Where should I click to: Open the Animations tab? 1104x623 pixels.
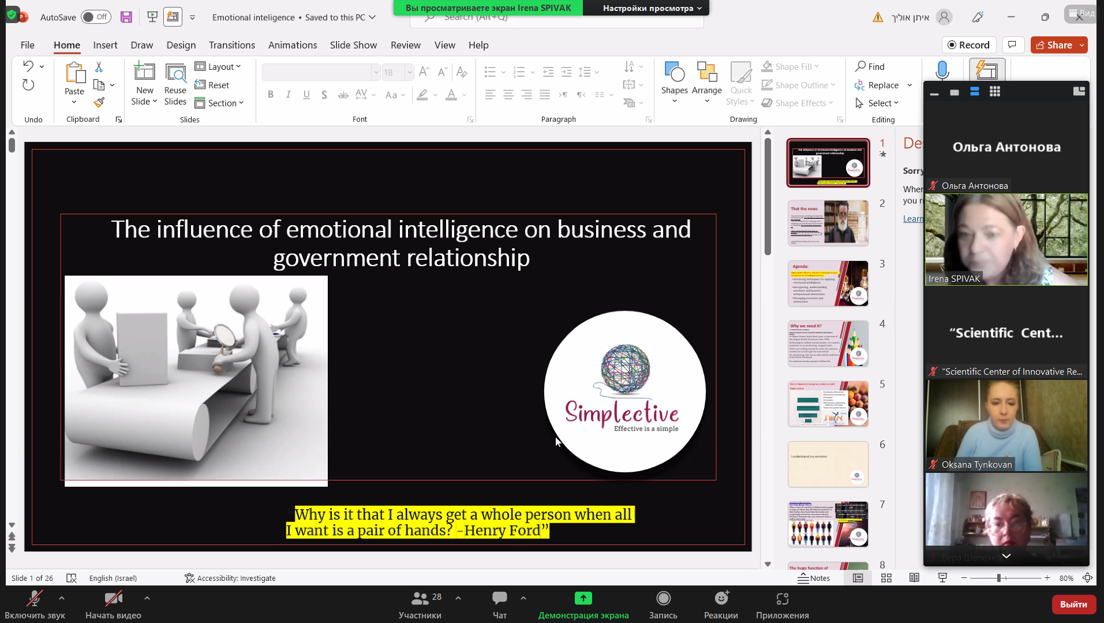293,45
